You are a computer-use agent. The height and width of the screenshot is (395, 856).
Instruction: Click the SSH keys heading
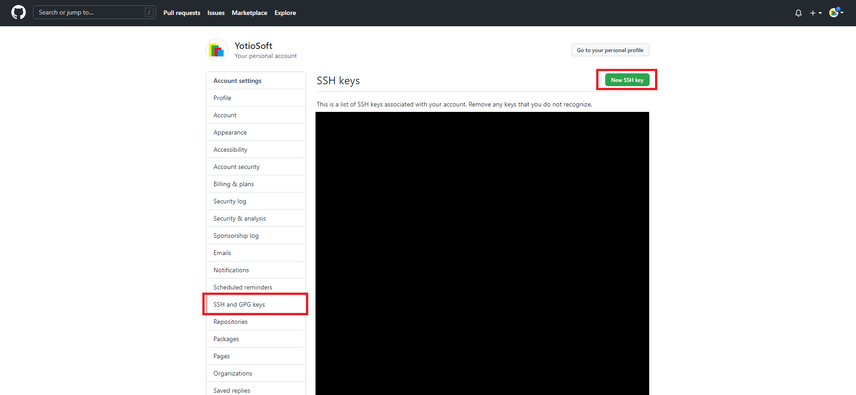click(338, 81)
